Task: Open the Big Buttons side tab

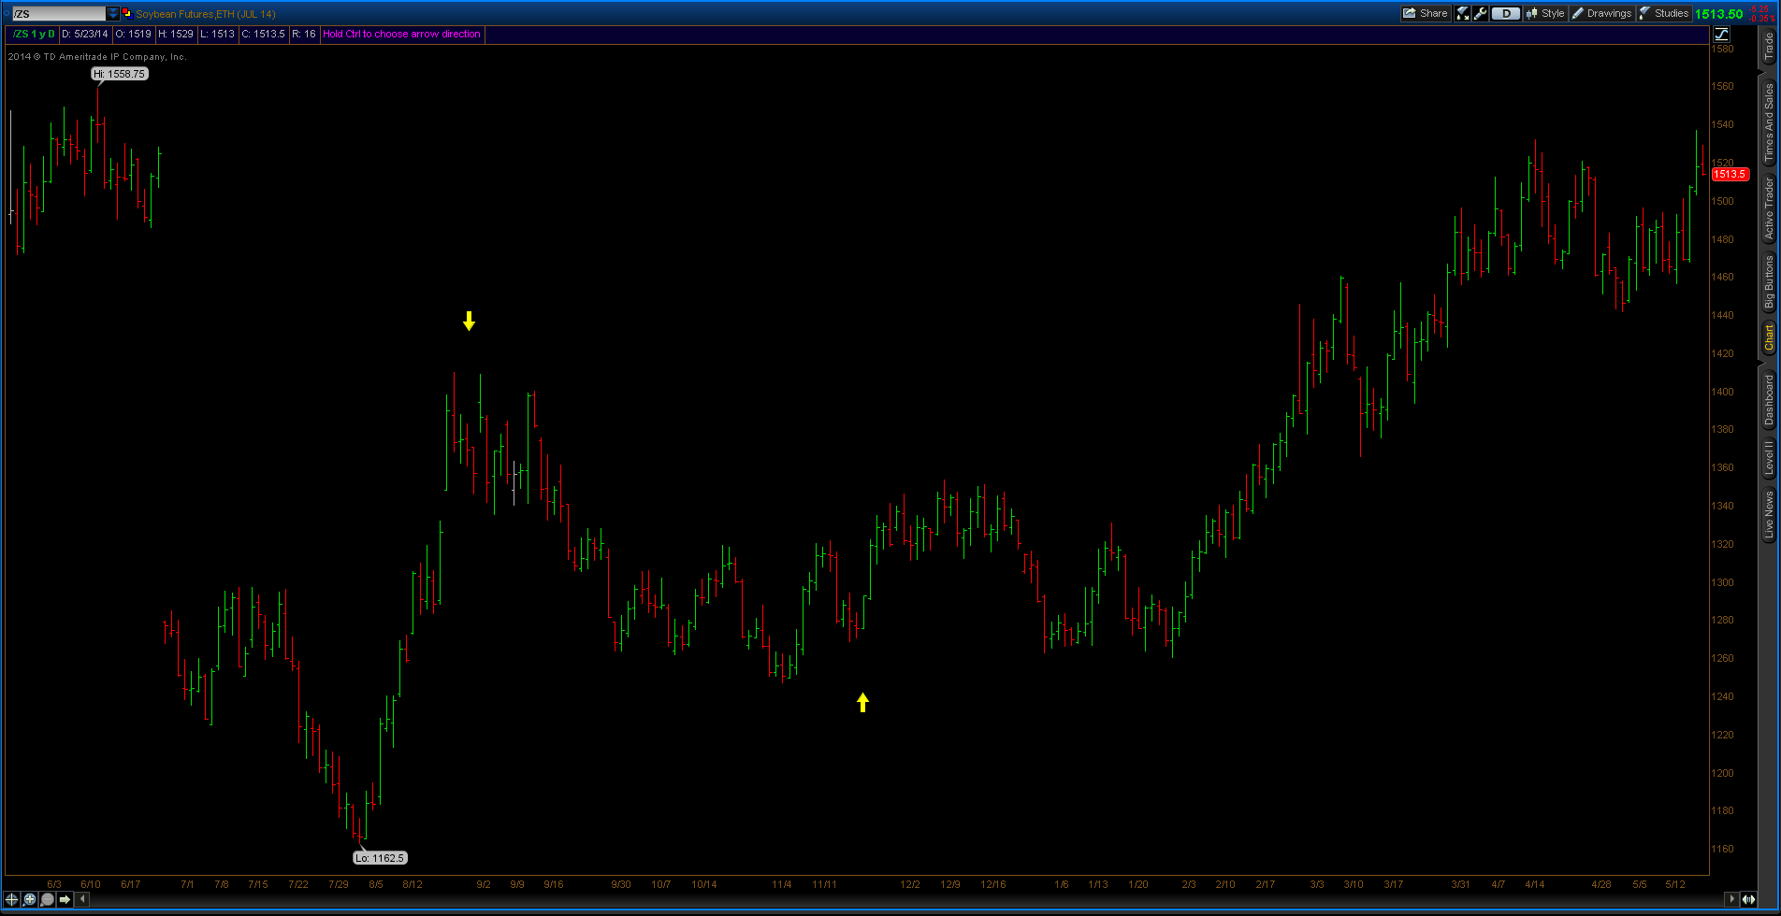Action: pyautogui.click(x=1769, y=282)
